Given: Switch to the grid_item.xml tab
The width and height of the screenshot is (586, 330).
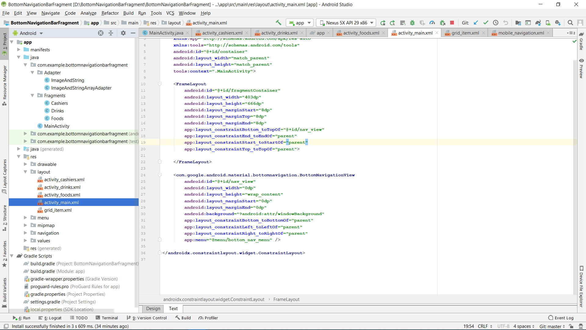Looking at the screenshot, I should pyautogui.click(x=465, y=33).
